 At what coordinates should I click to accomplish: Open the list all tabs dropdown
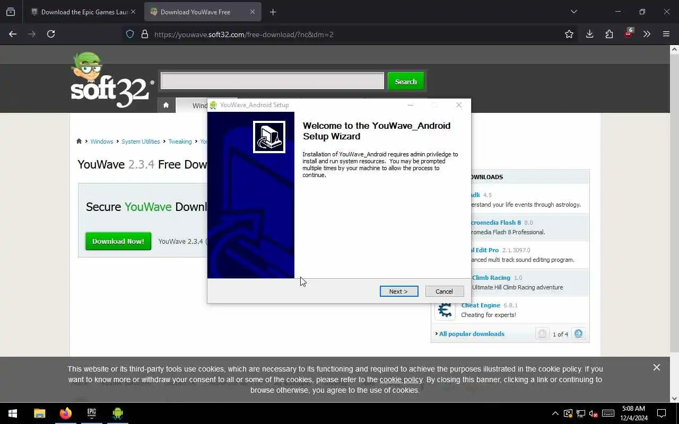[573, 12]
